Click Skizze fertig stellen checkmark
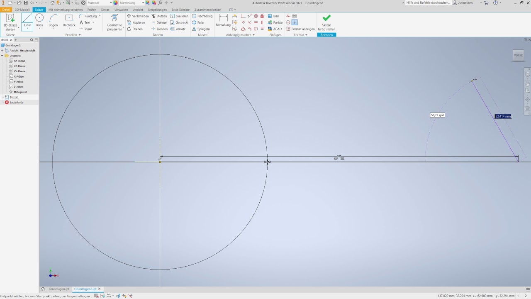The width and height of the screenshot is (531, 299). pos(326,22)
